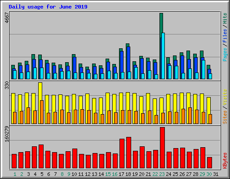Click day label 12 on the x-axis
230x179 pixels.
pyautogui.click(x=88, y=174)
